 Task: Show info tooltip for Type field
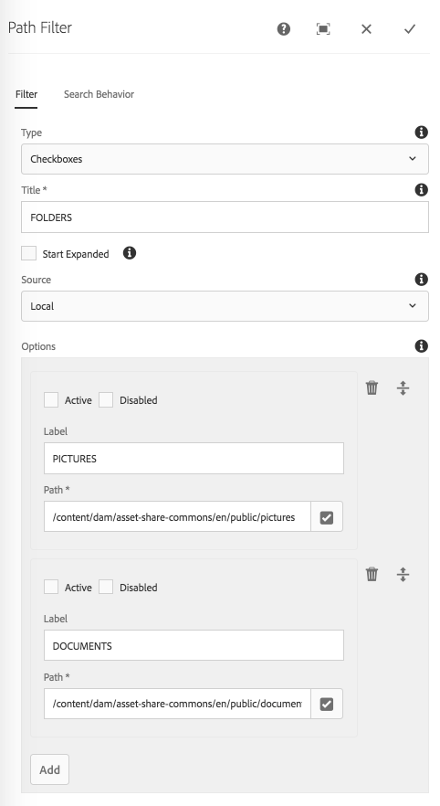[x=421, y=133]
